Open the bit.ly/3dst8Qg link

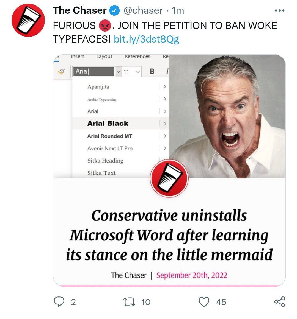pyautogui.click(x=146, y=39)
